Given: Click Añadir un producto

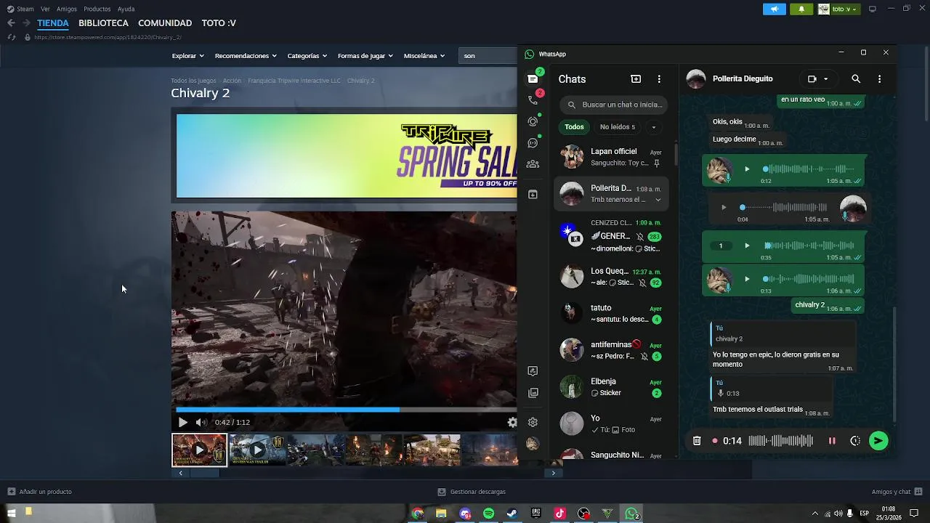Looking at the screenshot, I should [40, 492].
